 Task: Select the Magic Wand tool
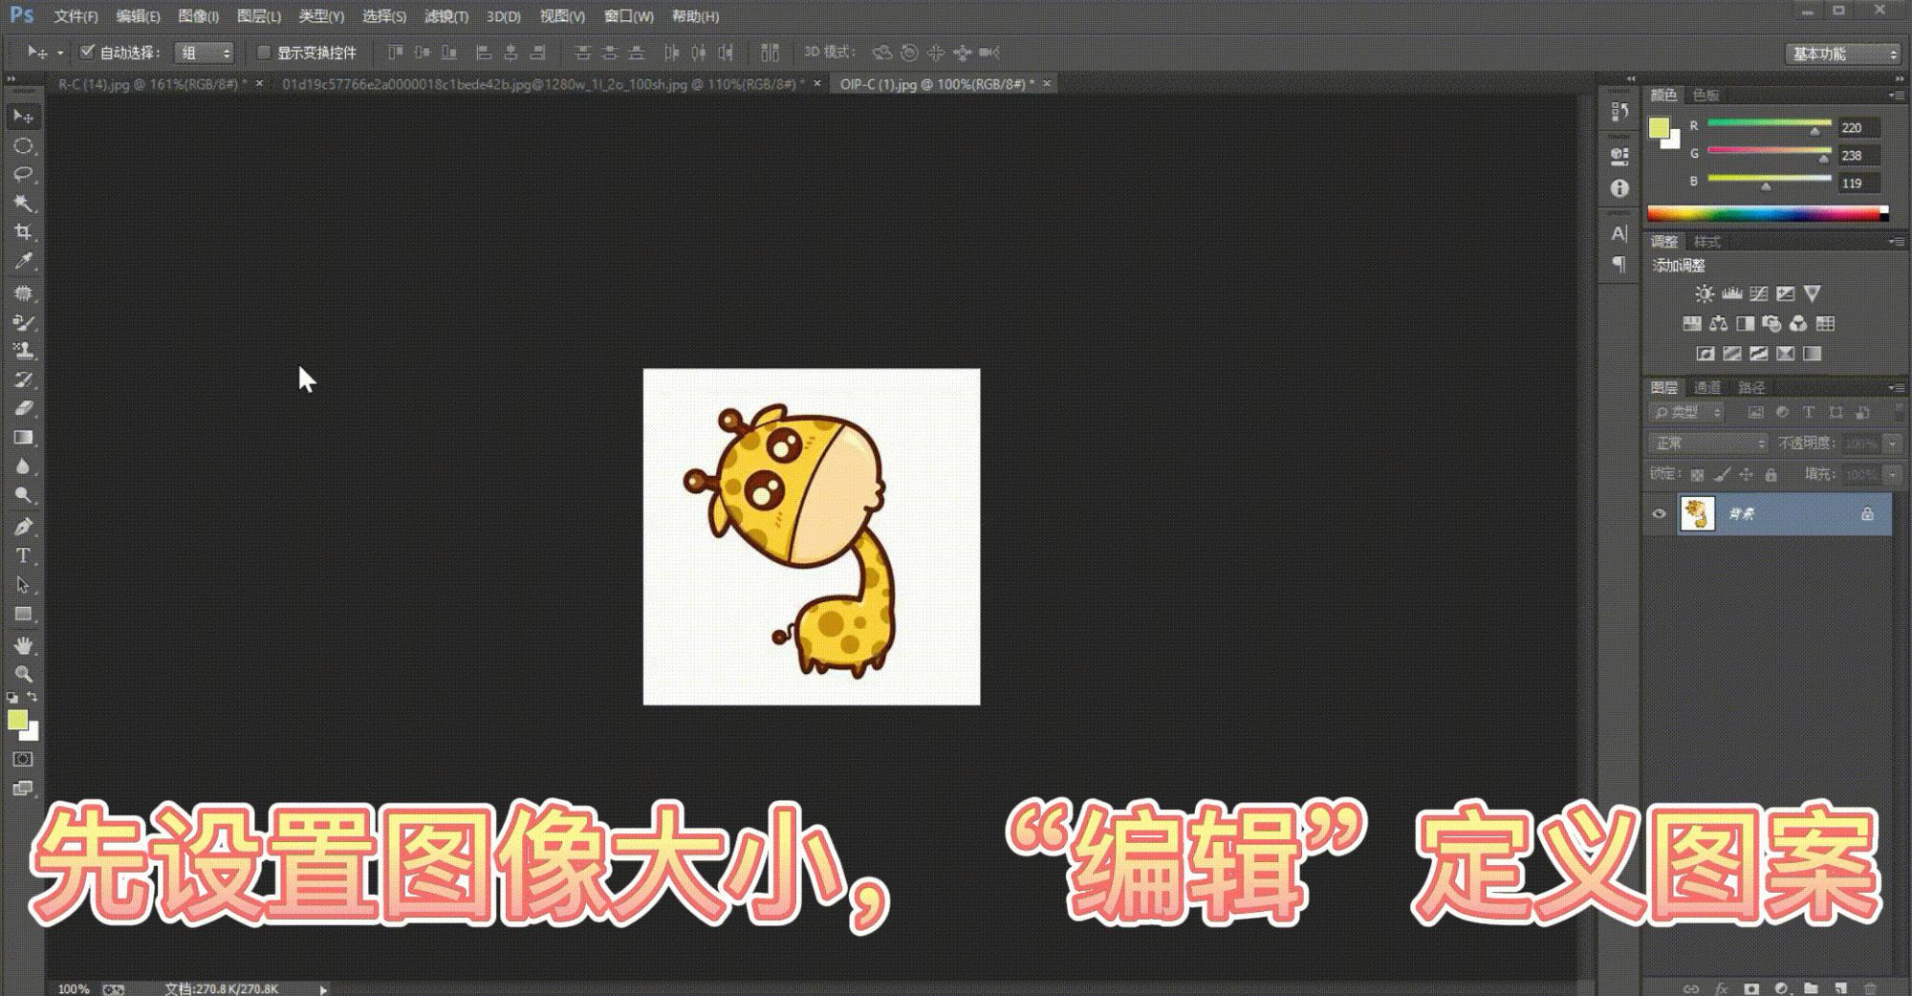coord(23,204)
